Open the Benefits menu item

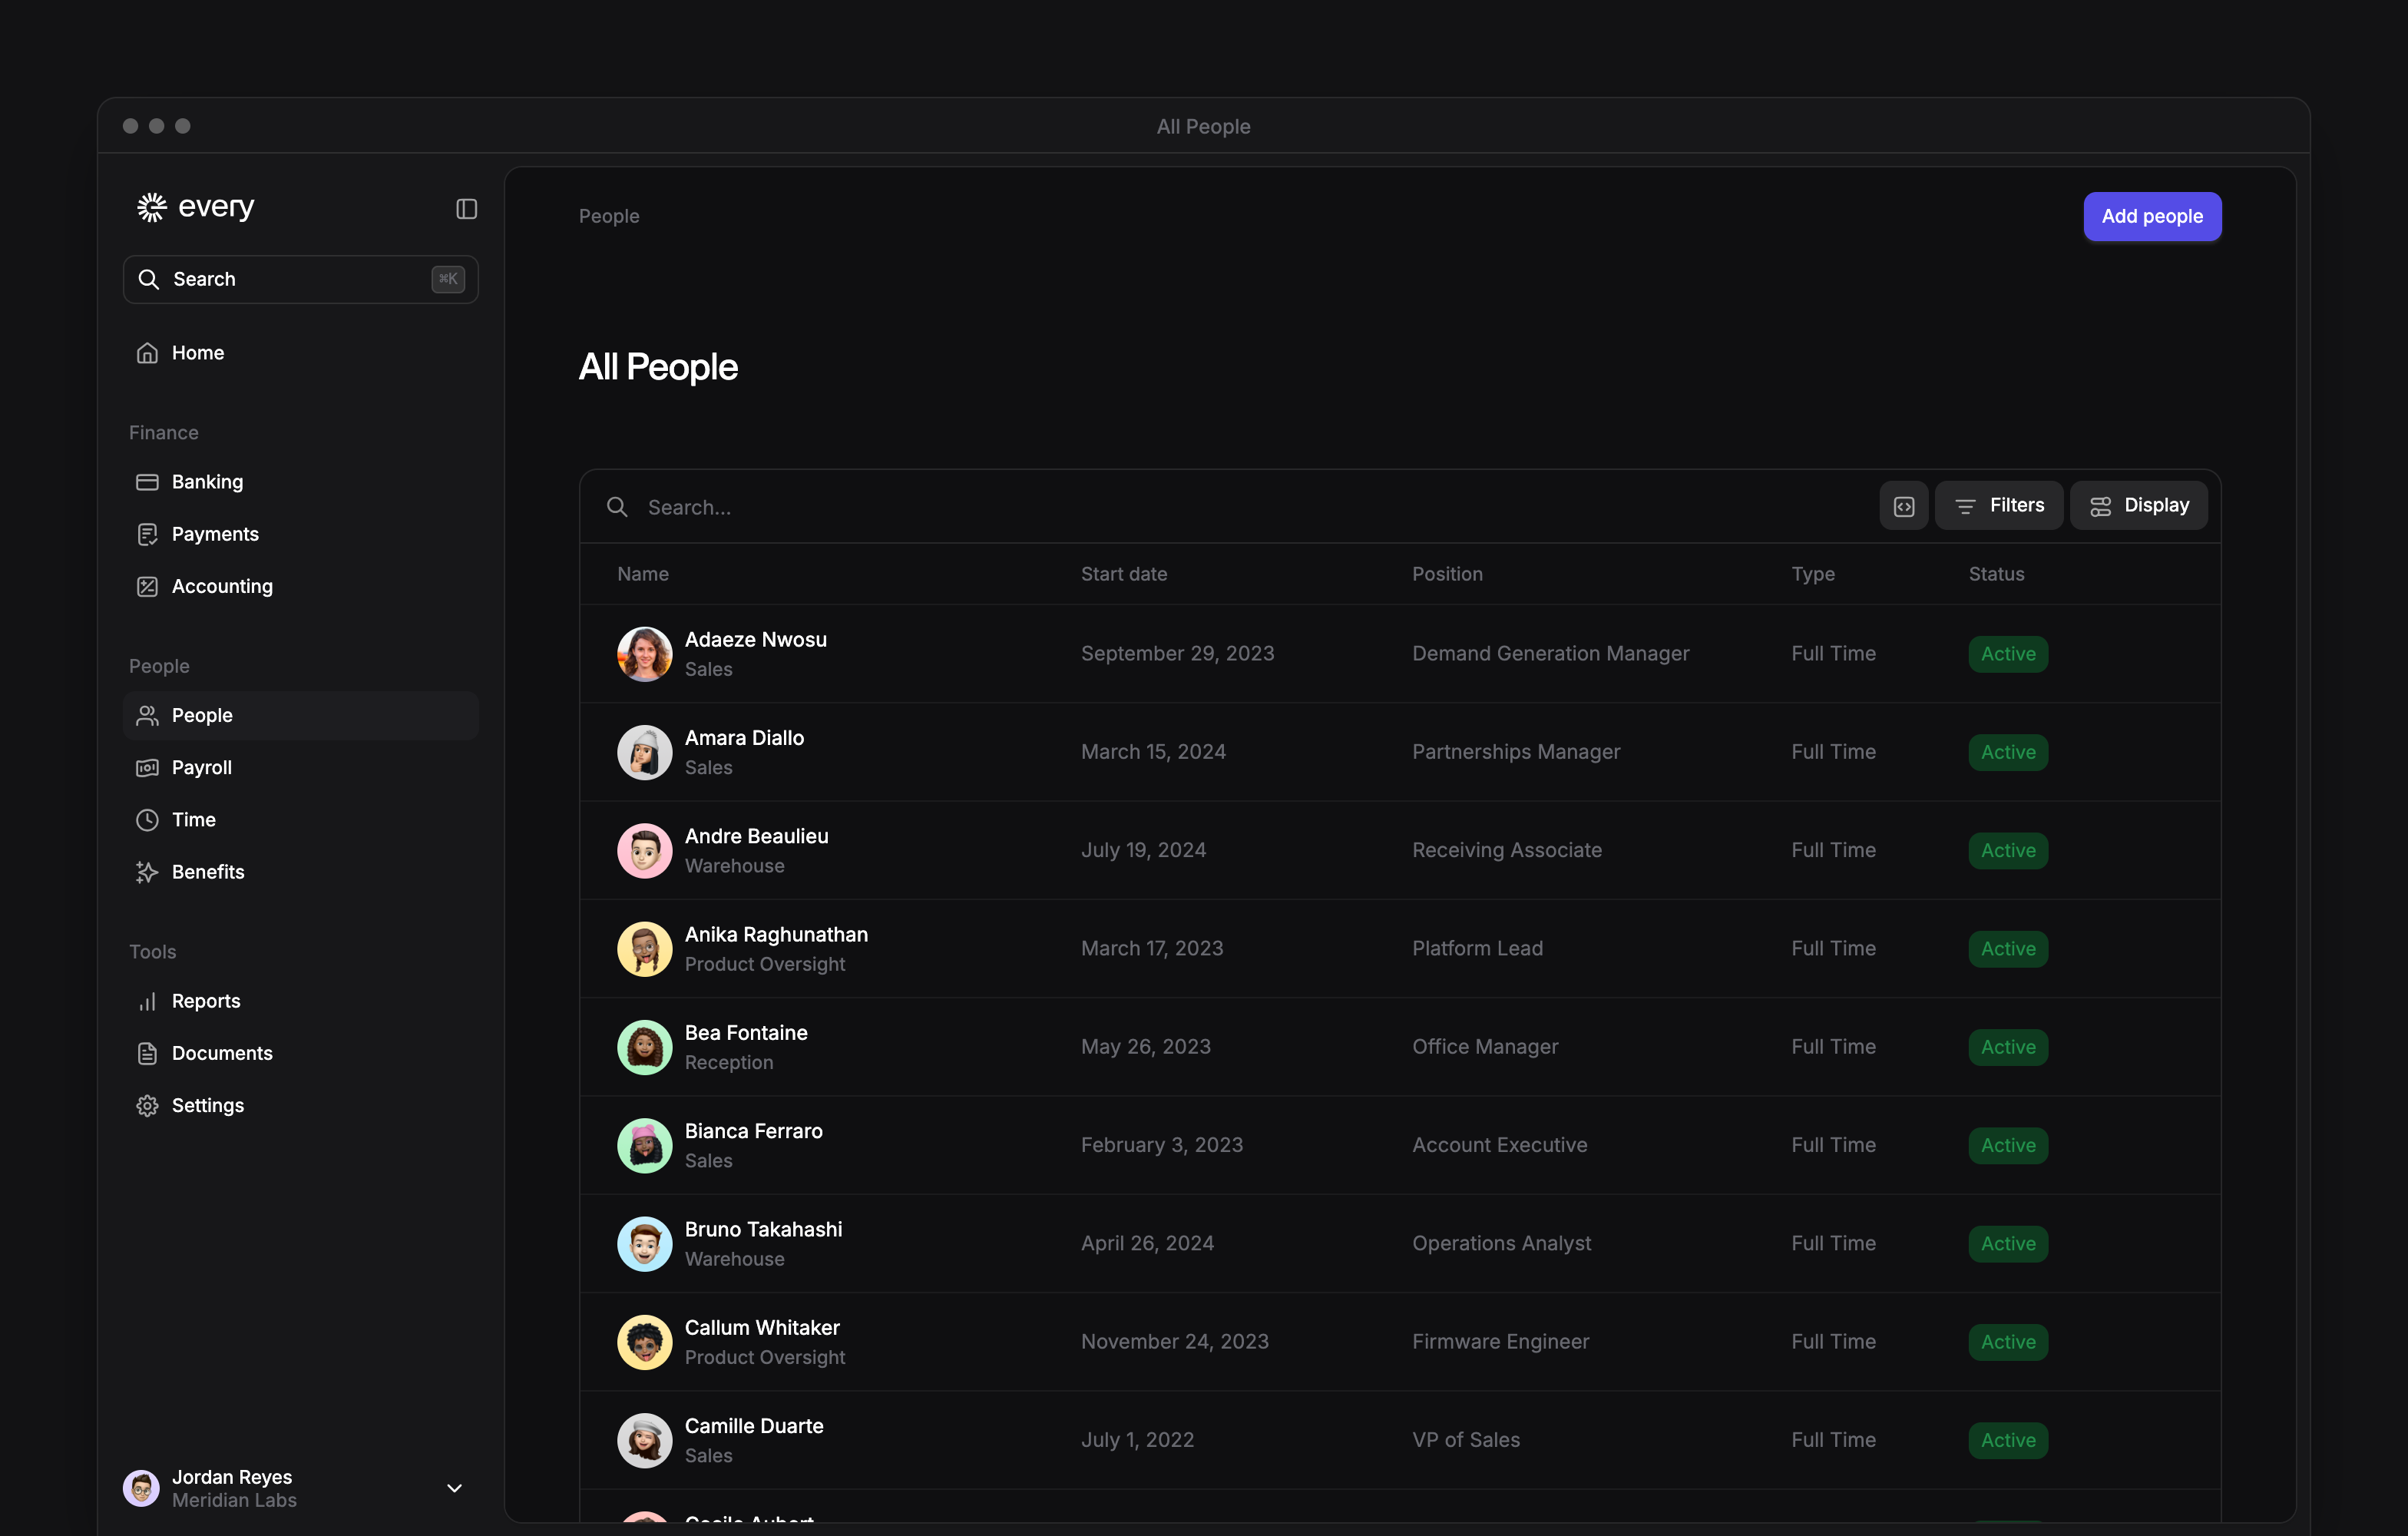coord(301,872)
